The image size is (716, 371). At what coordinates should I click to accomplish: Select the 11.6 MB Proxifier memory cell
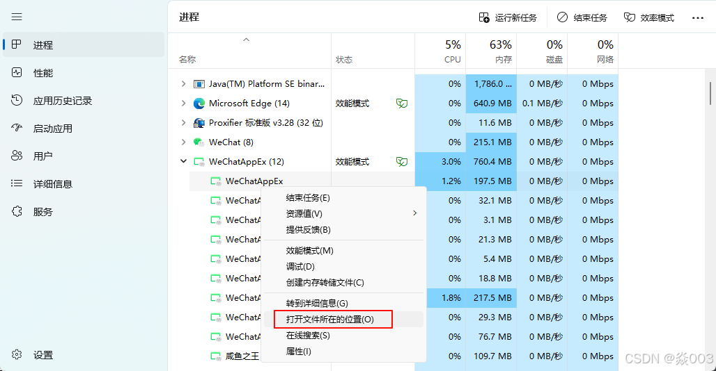click(x=491, y=123)
